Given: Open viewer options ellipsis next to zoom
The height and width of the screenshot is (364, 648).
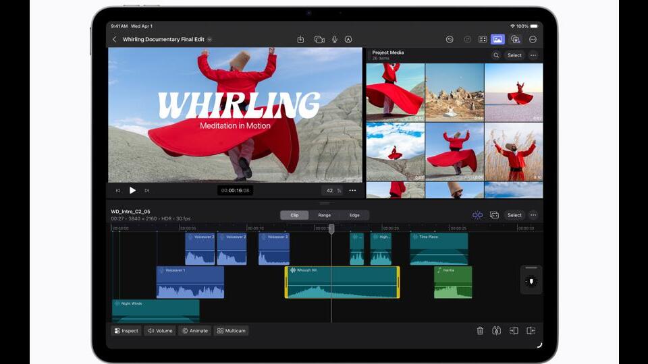Looking at the screenshot, I should [x=352, y=191].
